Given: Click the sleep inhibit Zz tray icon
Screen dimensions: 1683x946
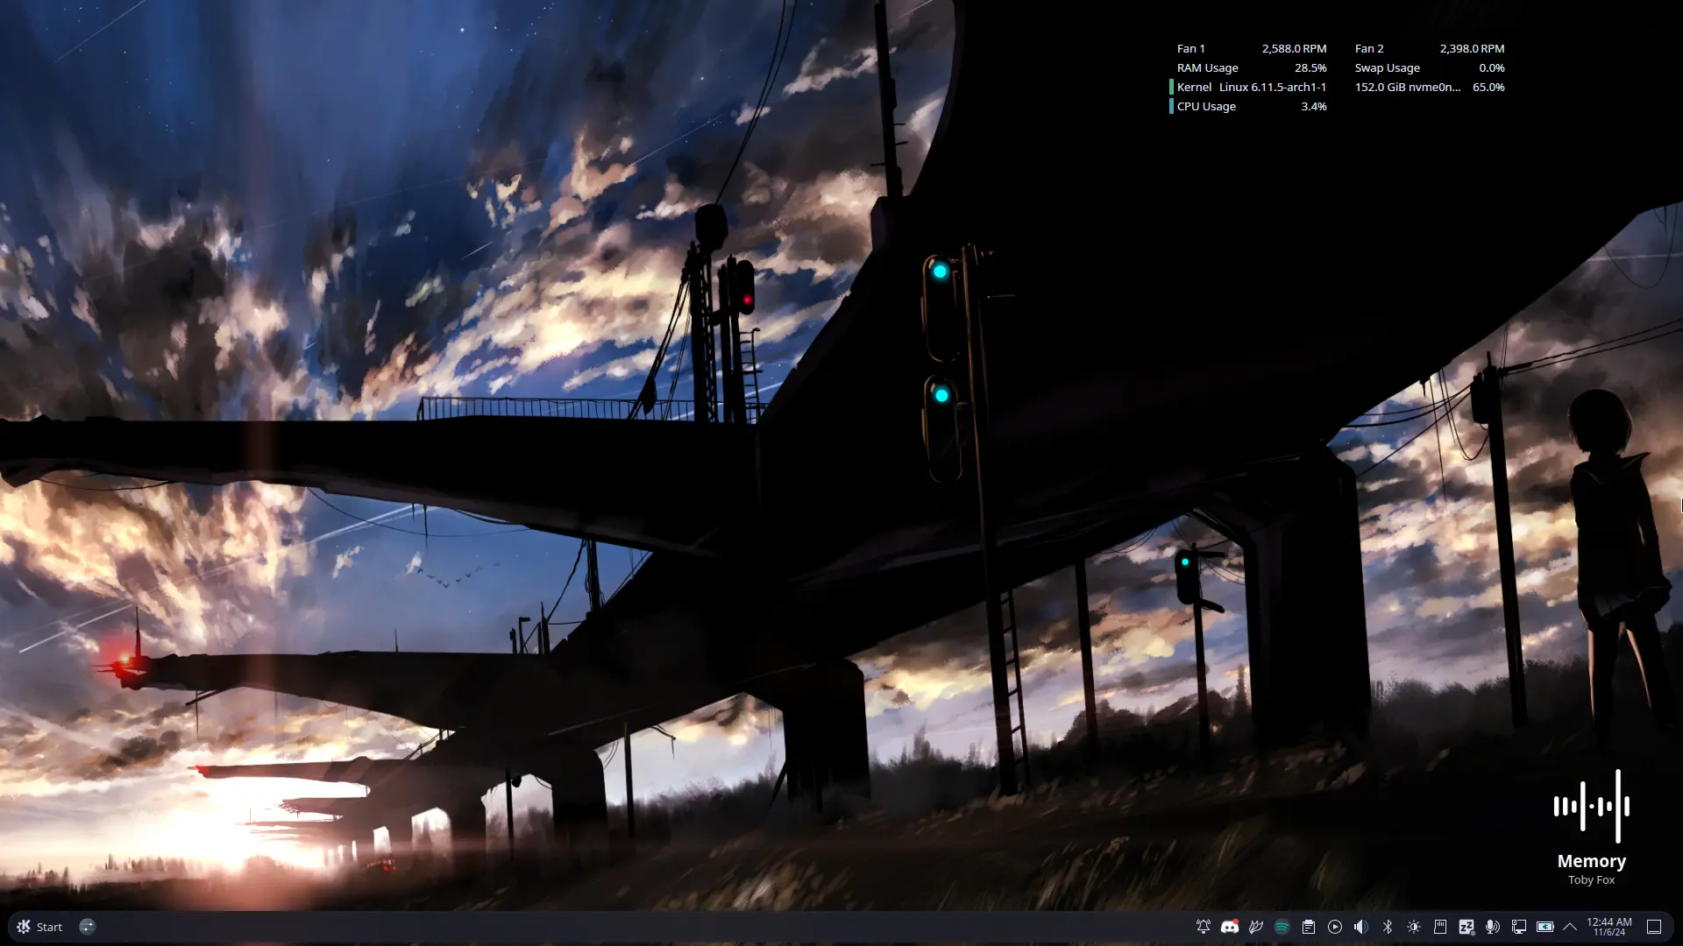Looking at the screenshot, I should point(1466,927).
